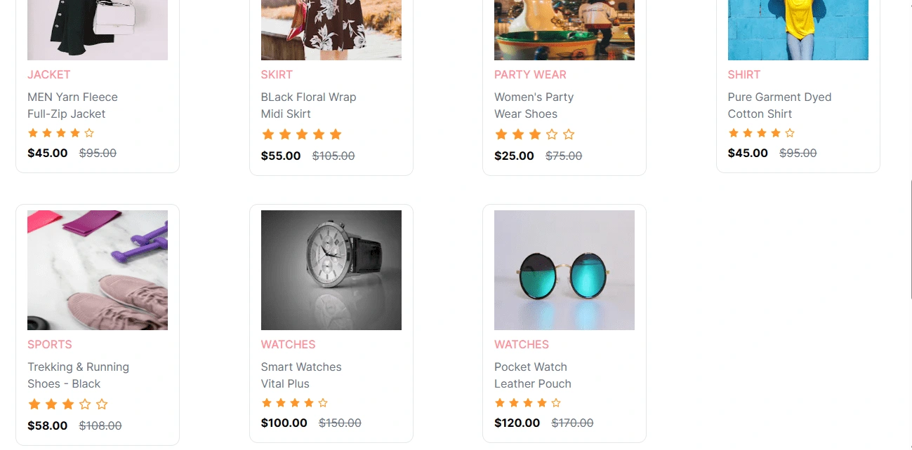Screen dimensions: 912x450
Task: Open the round sunglasses product image
Action: [x=564, y=270]
